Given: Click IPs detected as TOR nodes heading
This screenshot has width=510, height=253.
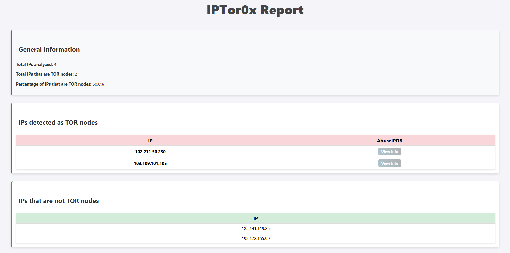Looking at the screenshot, I should click(x=58, y=122).
